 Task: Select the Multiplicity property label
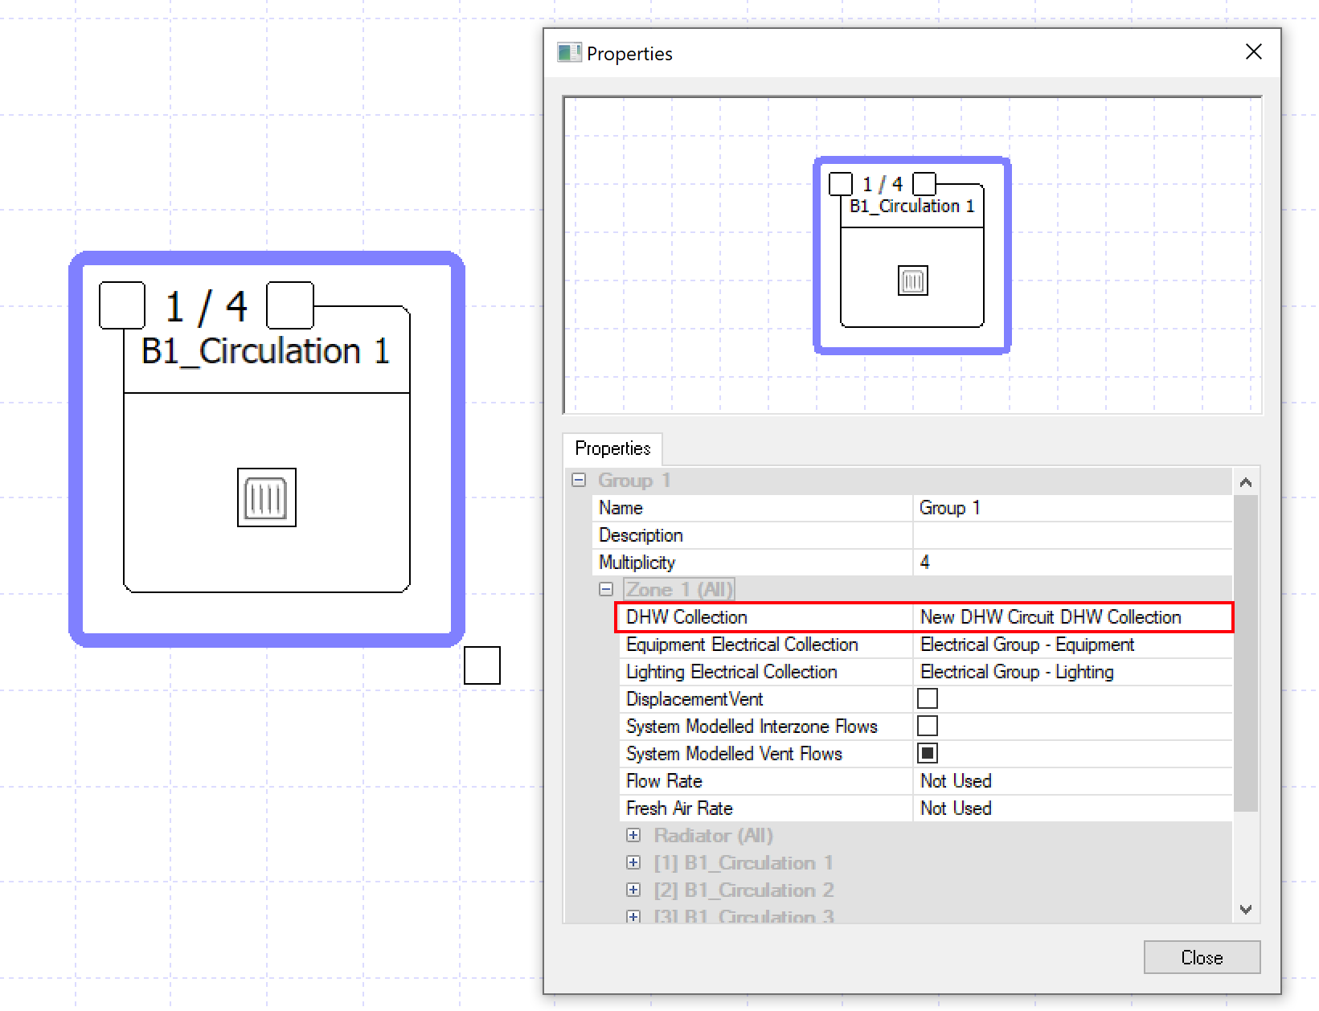637,563
